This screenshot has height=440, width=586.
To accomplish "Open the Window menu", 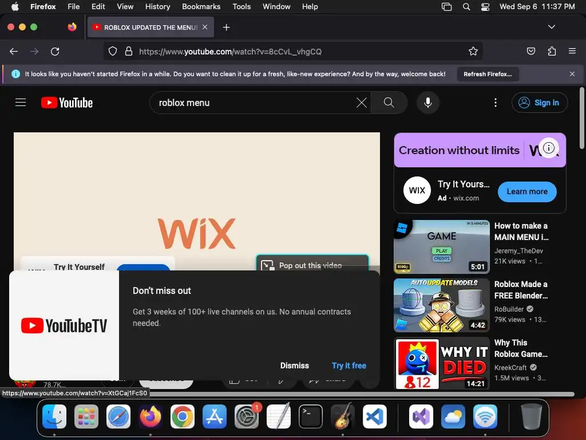I will click(x=276, y=6).
